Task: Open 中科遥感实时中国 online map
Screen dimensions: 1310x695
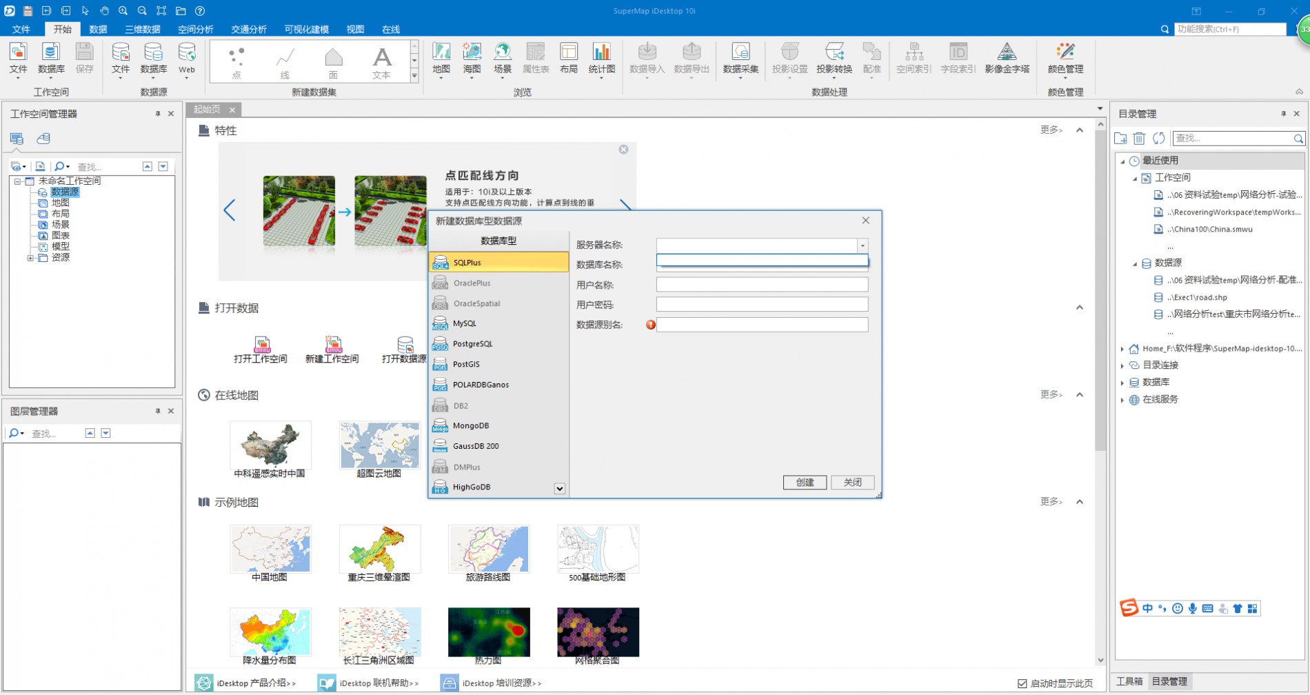Action: coord(270,445)
